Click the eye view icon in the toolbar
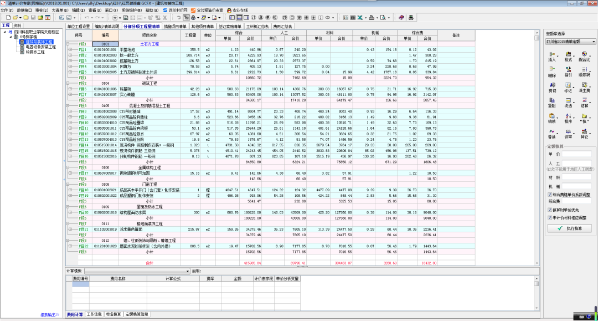Image resolution: width=598 pixels, height=321 pixels. click(x=328, y=18)
